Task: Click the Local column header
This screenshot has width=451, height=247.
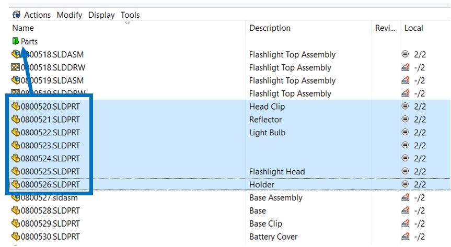Action: click(x=413, y=28)
